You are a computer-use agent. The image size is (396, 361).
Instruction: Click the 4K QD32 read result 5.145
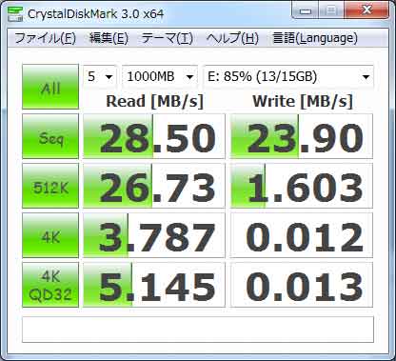pos(154,285)
